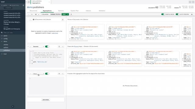
Task: Open the Explain Plan tab
Action: point(75,11)
